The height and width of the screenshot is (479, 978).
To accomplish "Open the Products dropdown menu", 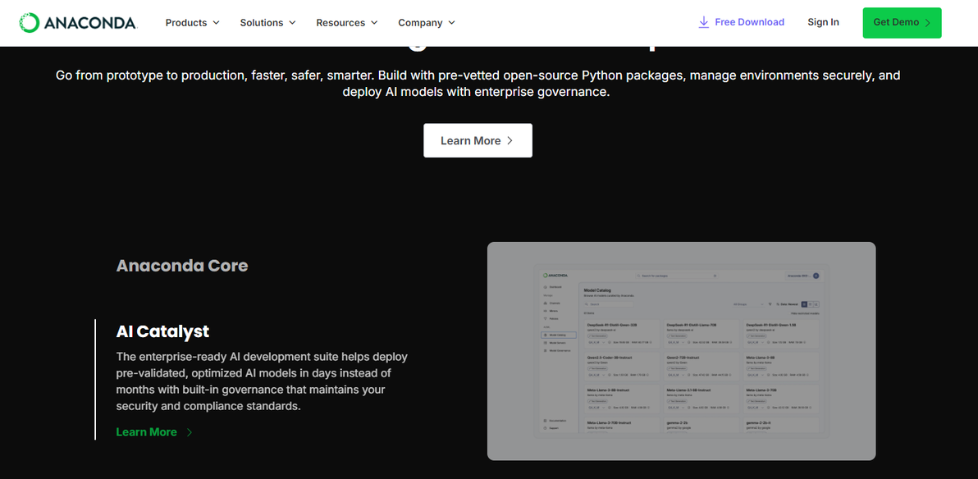I will [193, 22].
